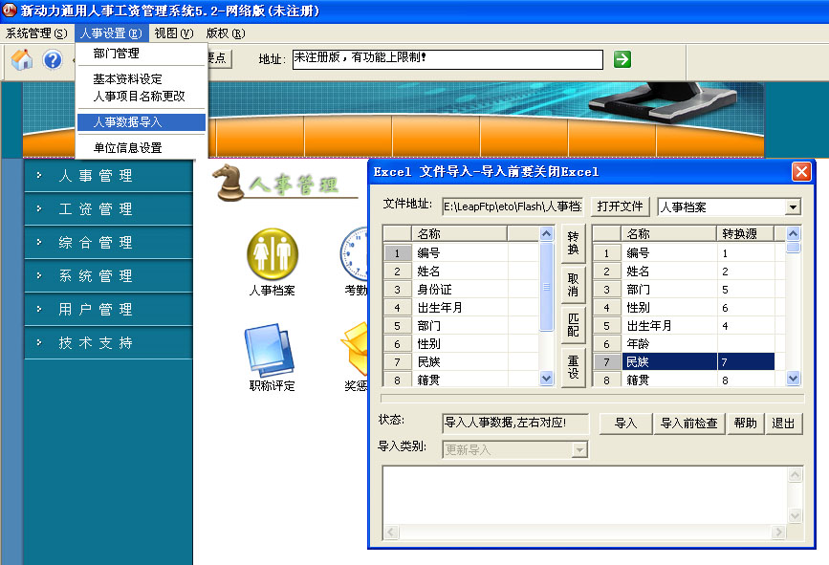Open the 奖惩 yellow box icon
Screen dimensions: 829x565
tap(356, 350)
